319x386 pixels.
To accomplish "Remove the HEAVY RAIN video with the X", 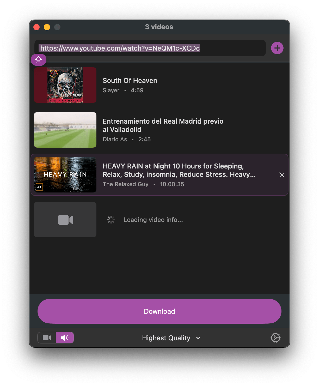I will pos(282,175).
